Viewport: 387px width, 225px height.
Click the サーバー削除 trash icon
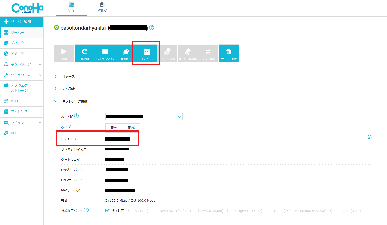[x=228, y=52]
